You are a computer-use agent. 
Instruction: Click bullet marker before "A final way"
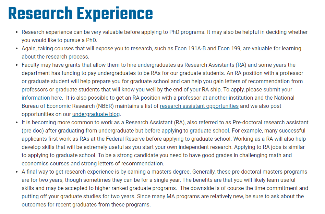(17, 172)
